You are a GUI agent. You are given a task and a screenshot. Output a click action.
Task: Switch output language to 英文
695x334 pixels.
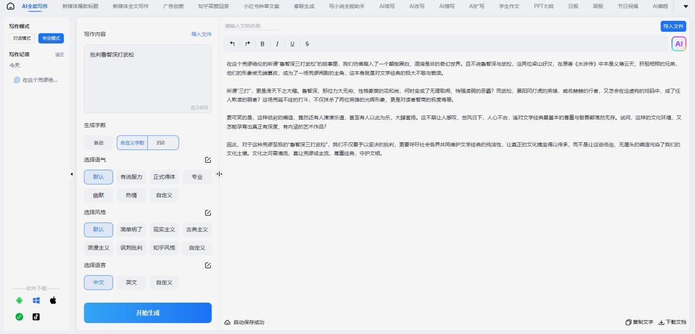click(131, 282)
